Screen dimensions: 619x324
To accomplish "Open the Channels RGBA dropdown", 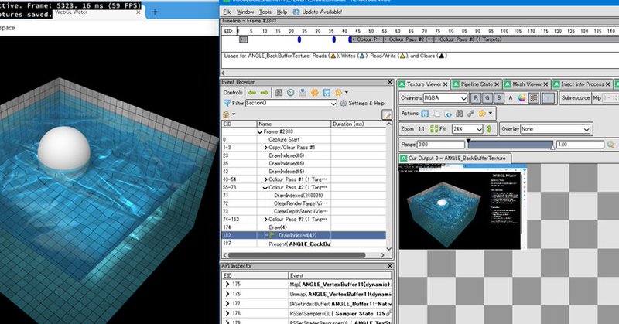I will click(x=446, y=98).
